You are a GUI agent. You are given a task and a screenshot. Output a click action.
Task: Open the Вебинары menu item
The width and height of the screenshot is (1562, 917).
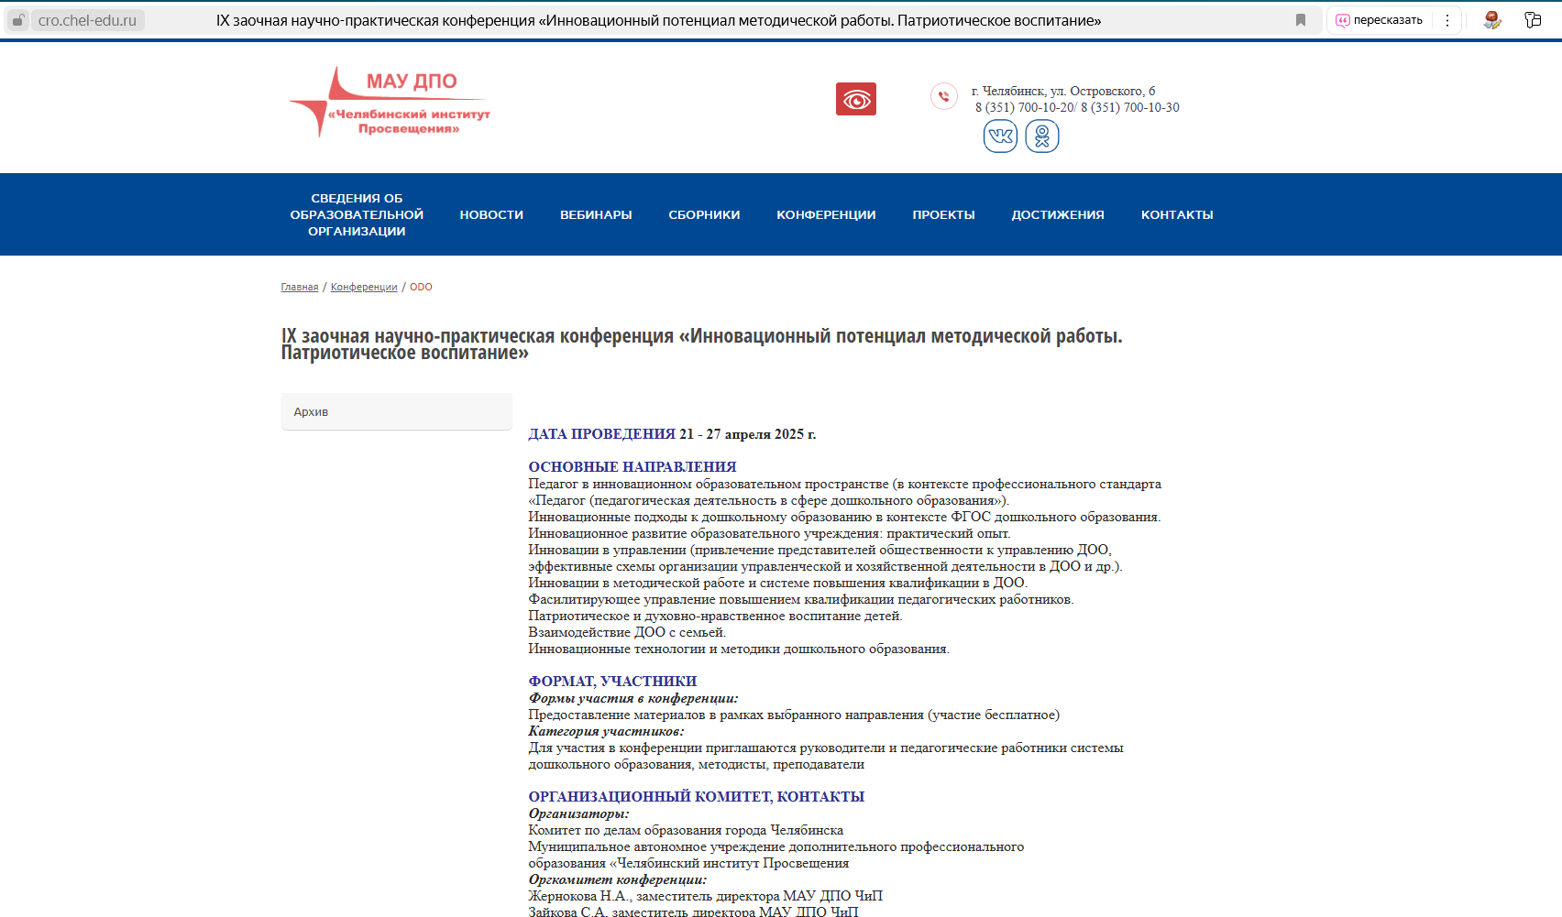(596, 214)
